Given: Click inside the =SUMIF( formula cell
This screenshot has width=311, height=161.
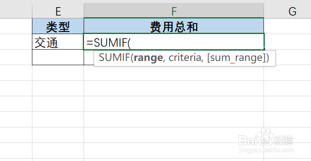Looking at the screenshot, I should [174, 42].
